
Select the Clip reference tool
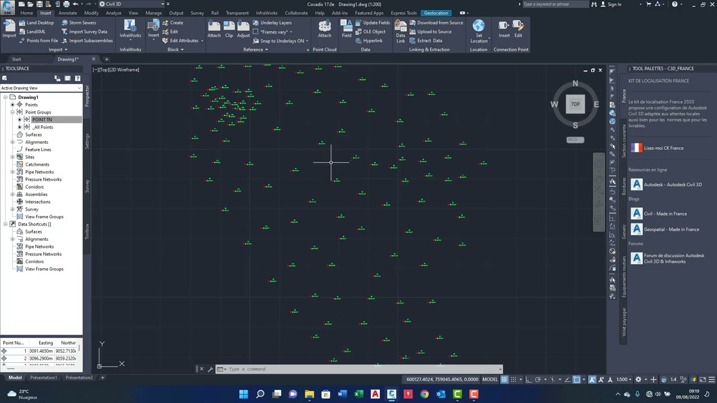point(229,29)
